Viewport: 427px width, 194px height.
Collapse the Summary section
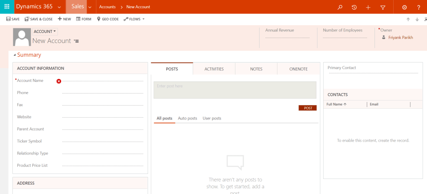coord(15,55)
